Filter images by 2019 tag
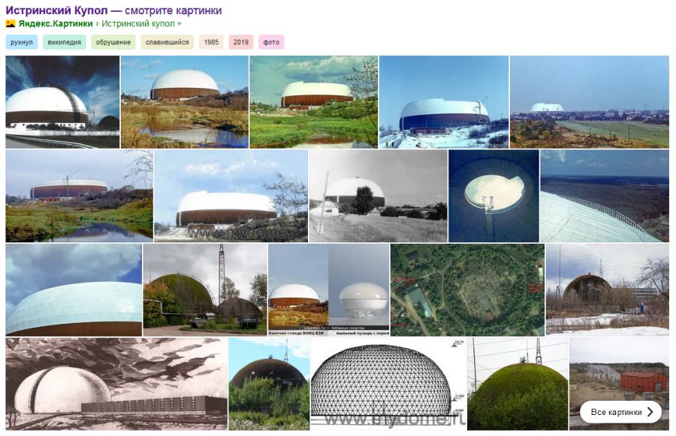The height and width of the screenshot is (436, 676). click(x=240, y=42)
